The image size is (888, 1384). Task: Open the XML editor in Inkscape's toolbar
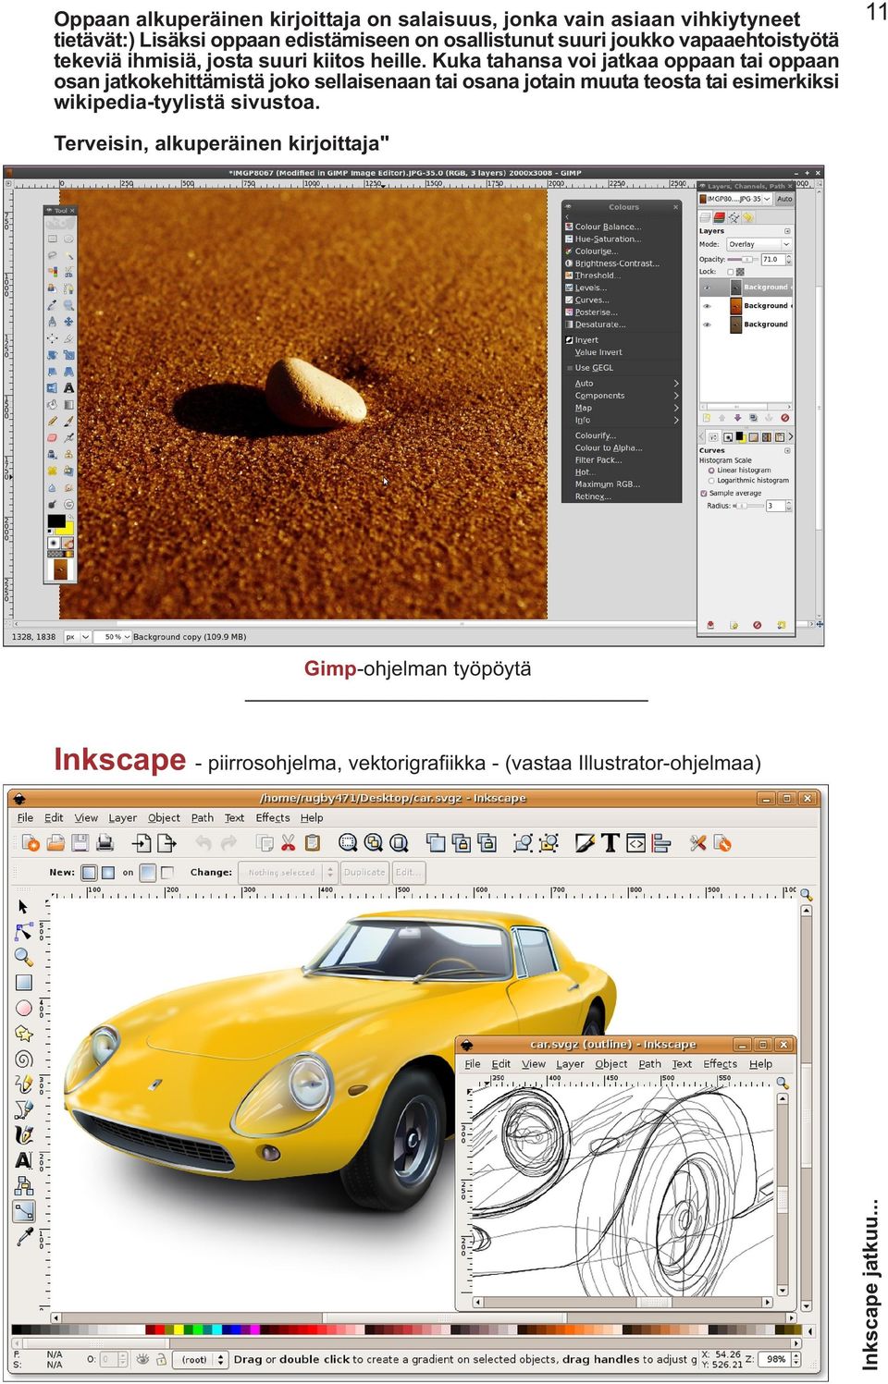(x=635, y=842)
